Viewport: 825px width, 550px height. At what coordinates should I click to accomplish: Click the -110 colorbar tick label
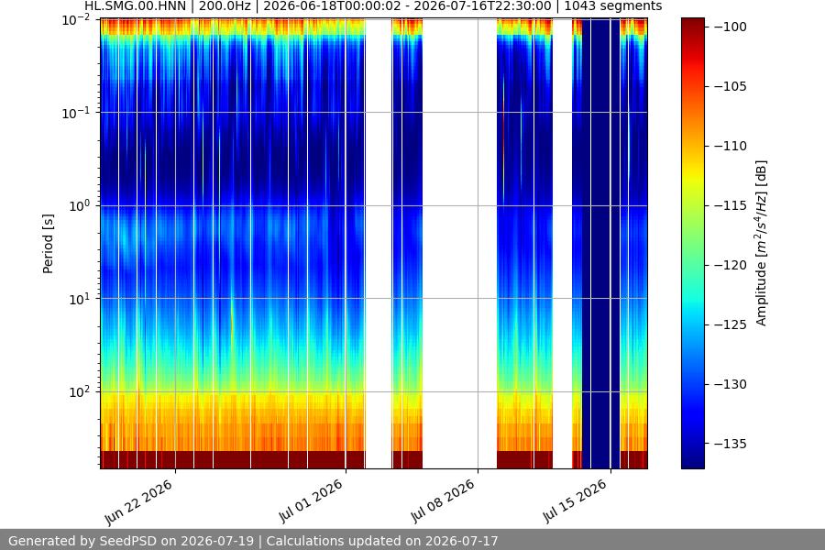click(731, 146)
